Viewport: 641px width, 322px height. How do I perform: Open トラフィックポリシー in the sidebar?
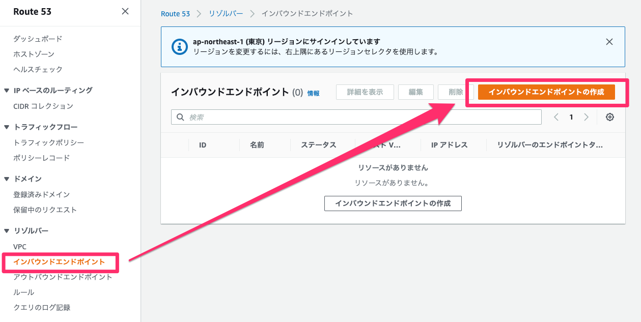pos(49,142)
